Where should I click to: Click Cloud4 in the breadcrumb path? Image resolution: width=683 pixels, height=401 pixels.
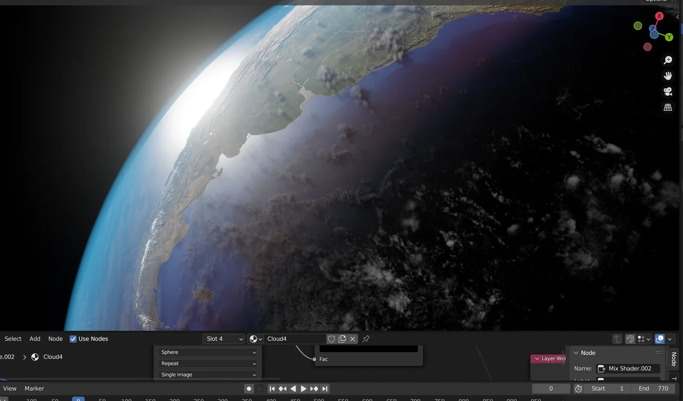tap(53, 357)
